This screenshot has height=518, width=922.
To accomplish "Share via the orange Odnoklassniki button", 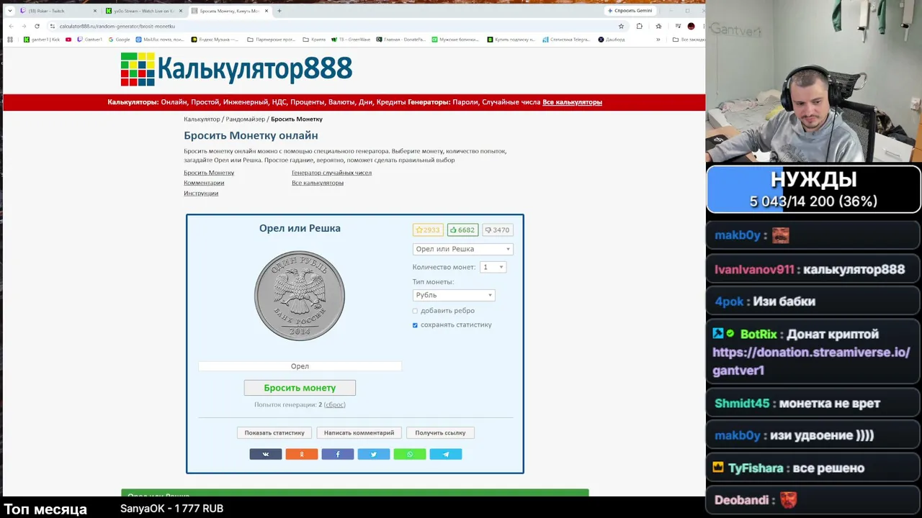I will 302,454.
